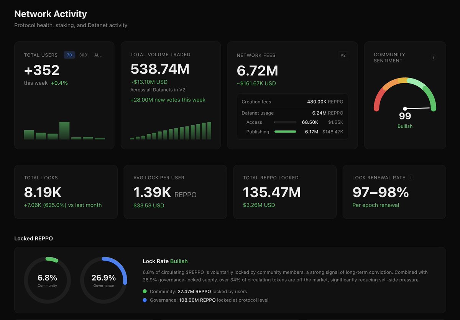This screenshot has width=460, height=320.
Task: Click the "Datanet usage" row label
Action: 258,113
